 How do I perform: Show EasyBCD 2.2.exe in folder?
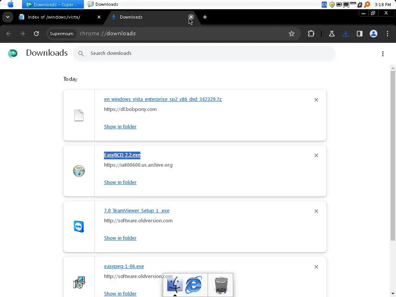click(120, 182)
